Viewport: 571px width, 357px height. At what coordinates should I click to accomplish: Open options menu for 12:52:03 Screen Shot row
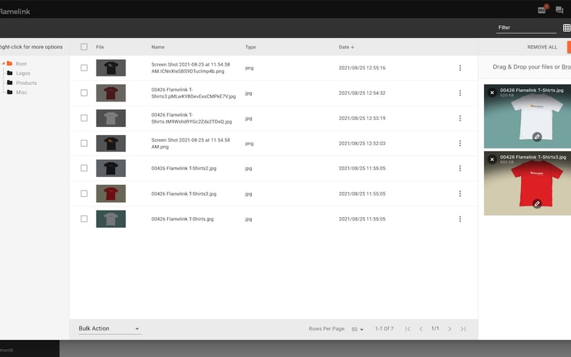460,144
